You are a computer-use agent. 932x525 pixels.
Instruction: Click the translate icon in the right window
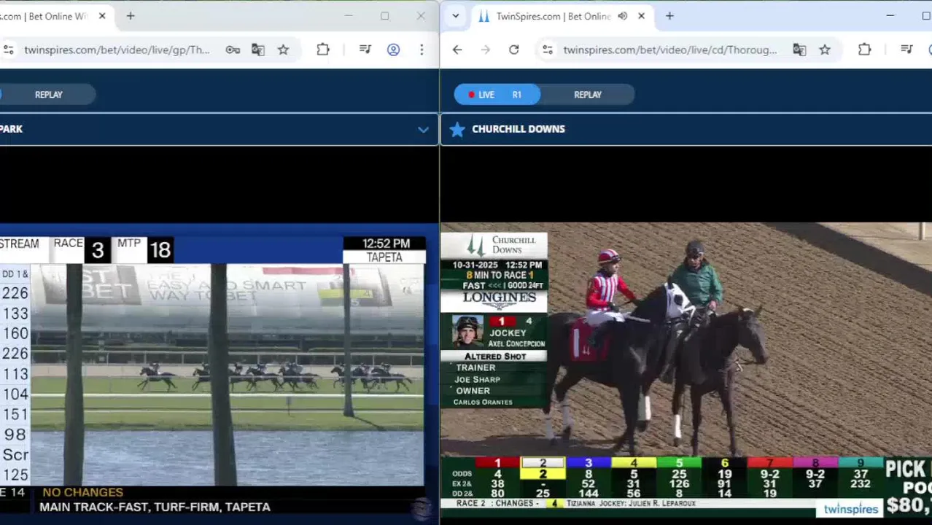[x=799, y=50]
